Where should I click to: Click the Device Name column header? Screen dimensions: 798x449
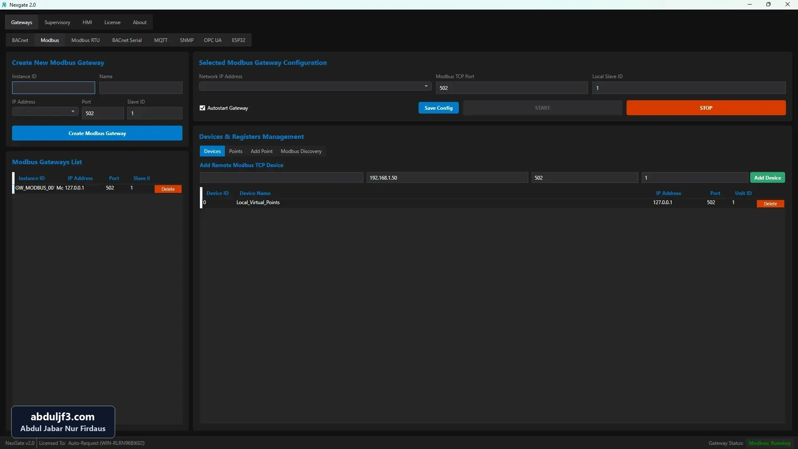(x=255, y=193)
